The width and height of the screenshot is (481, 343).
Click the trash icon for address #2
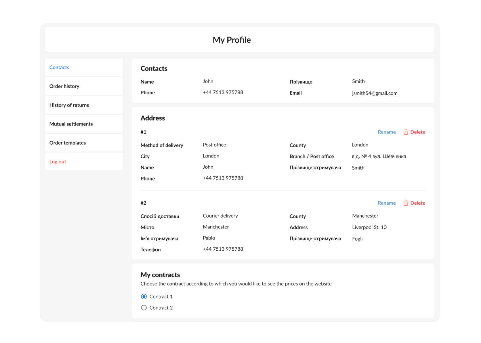[x=406, y=203]
